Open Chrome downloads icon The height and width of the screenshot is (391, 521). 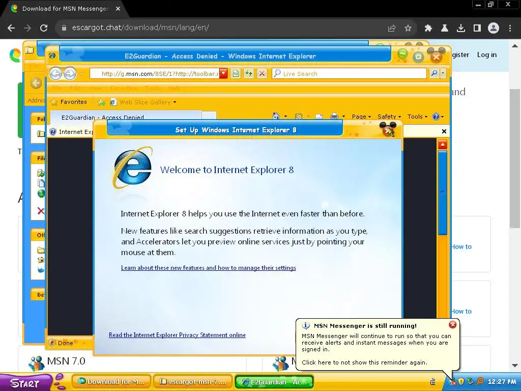click(460, 28)
